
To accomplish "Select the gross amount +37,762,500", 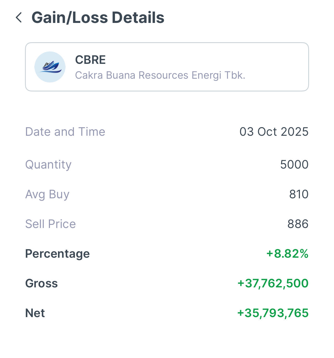I will [x=273, y=283].
